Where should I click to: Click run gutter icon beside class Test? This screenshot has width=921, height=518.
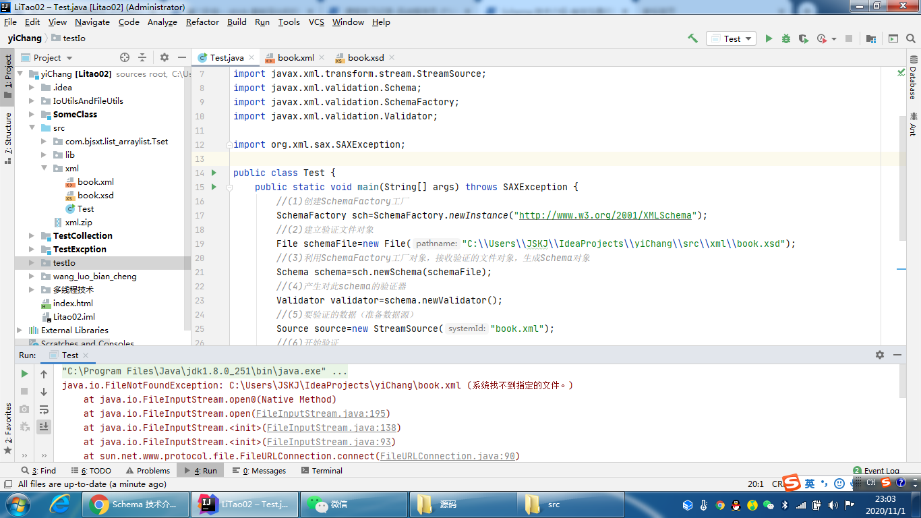tap(214, 173)
